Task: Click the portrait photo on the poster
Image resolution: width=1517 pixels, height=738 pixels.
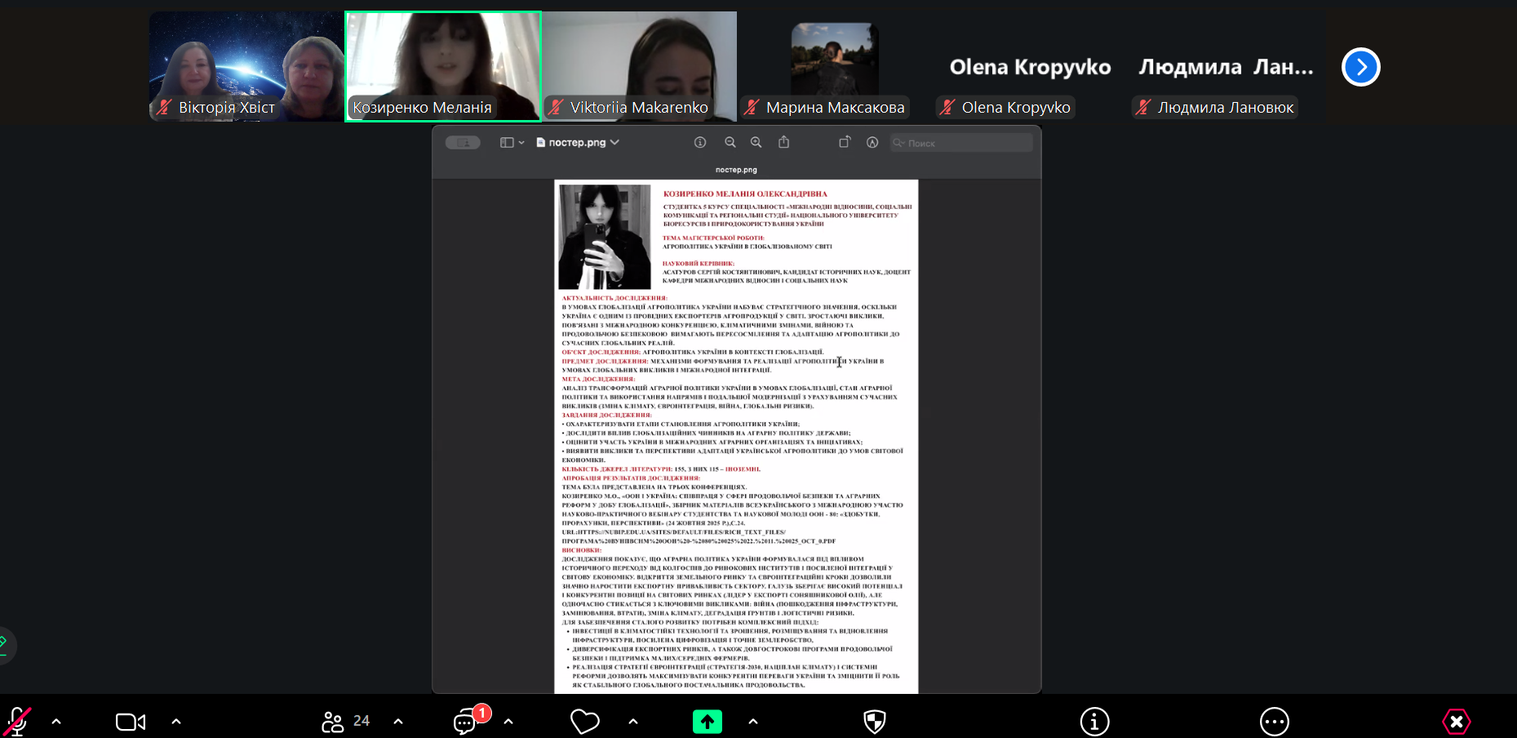Action: [605, 237]
